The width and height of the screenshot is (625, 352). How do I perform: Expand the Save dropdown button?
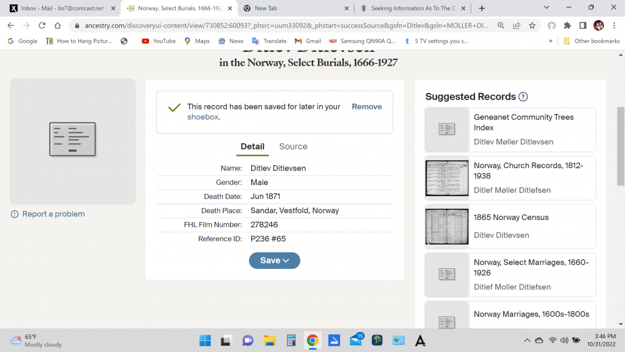[x=274, y=260]
